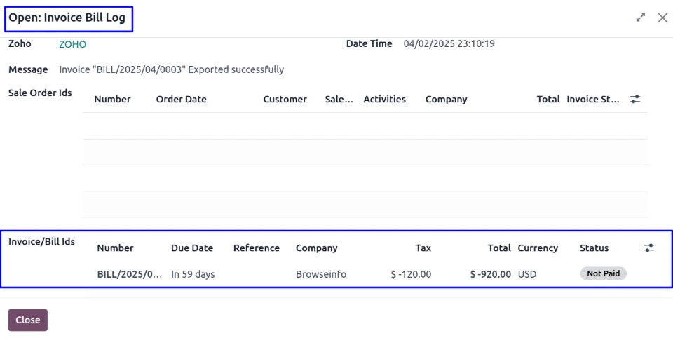Image resolution: width=673 pixels, height=338 pixels.
Task: Sort sale orders by Company header
Action: pos(446,100)
